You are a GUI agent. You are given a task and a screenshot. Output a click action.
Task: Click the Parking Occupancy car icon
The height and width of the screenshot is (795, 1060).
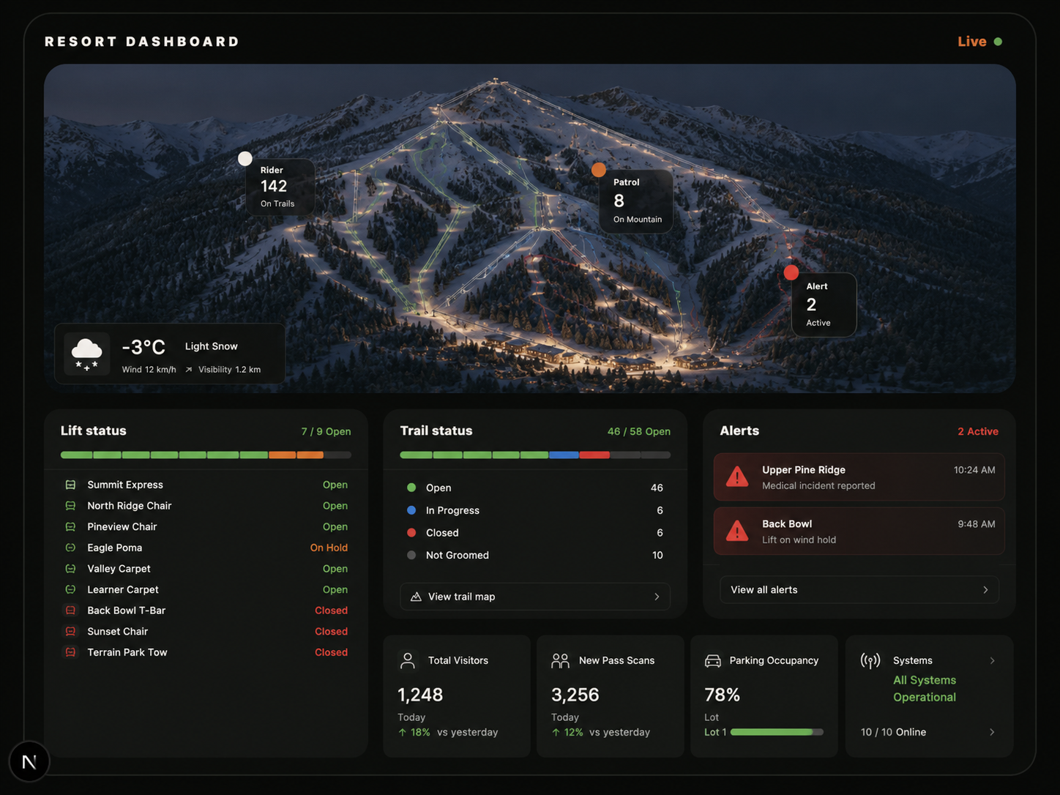(713, 661)
